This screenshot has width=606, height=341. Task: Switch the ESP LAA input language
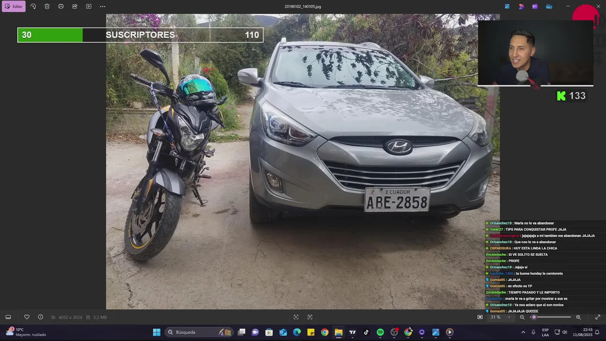pos(545,332)
